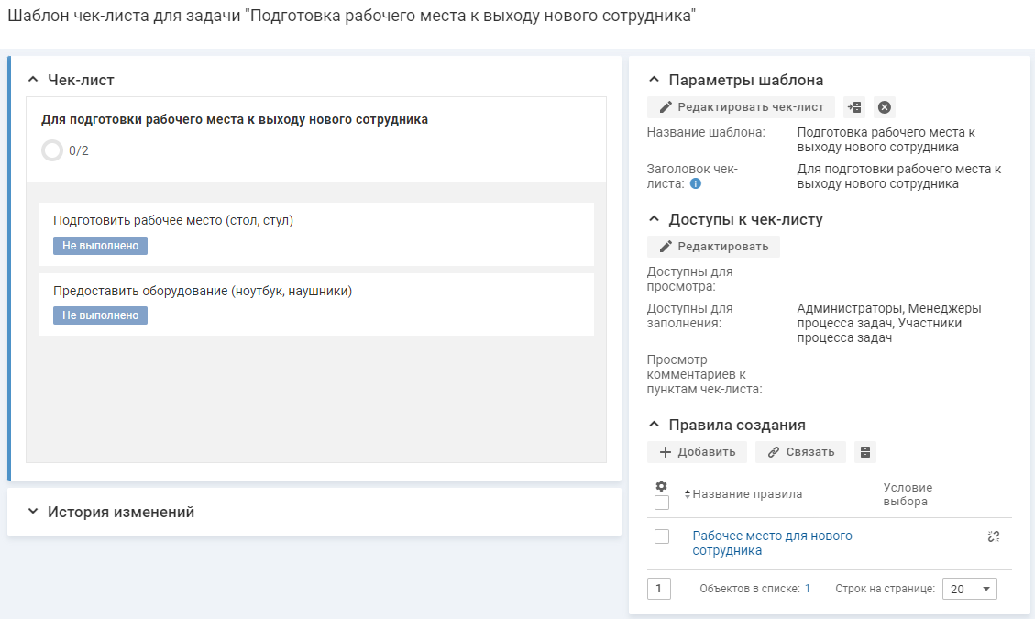This screenshot has width=1035, height=619.
Task: Collapse the Чек-лист section
Action: tap(33, 80)
